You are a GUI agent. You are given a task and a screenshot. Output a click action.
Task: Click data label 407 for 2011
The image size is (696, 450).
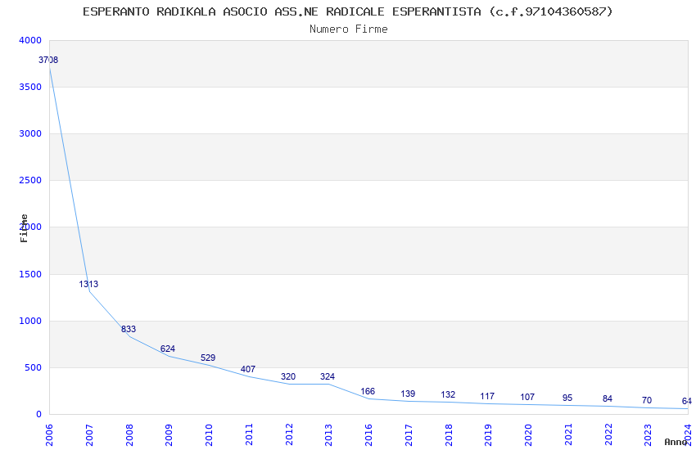(248, 369)
